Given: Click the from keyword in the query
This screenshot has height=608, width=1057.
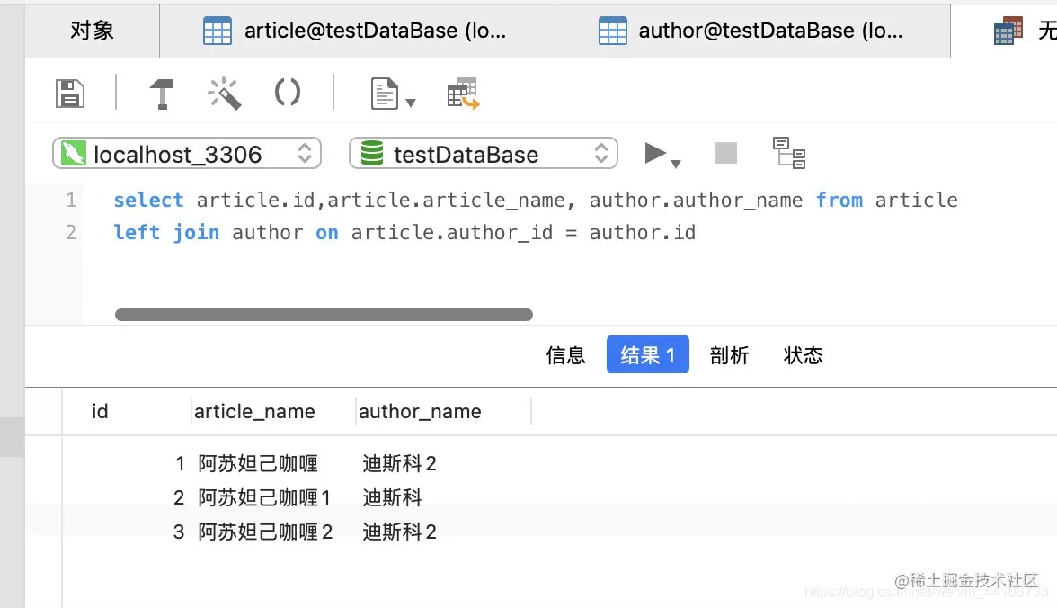Looking at the screenshot, I should (x=839, y=200).
